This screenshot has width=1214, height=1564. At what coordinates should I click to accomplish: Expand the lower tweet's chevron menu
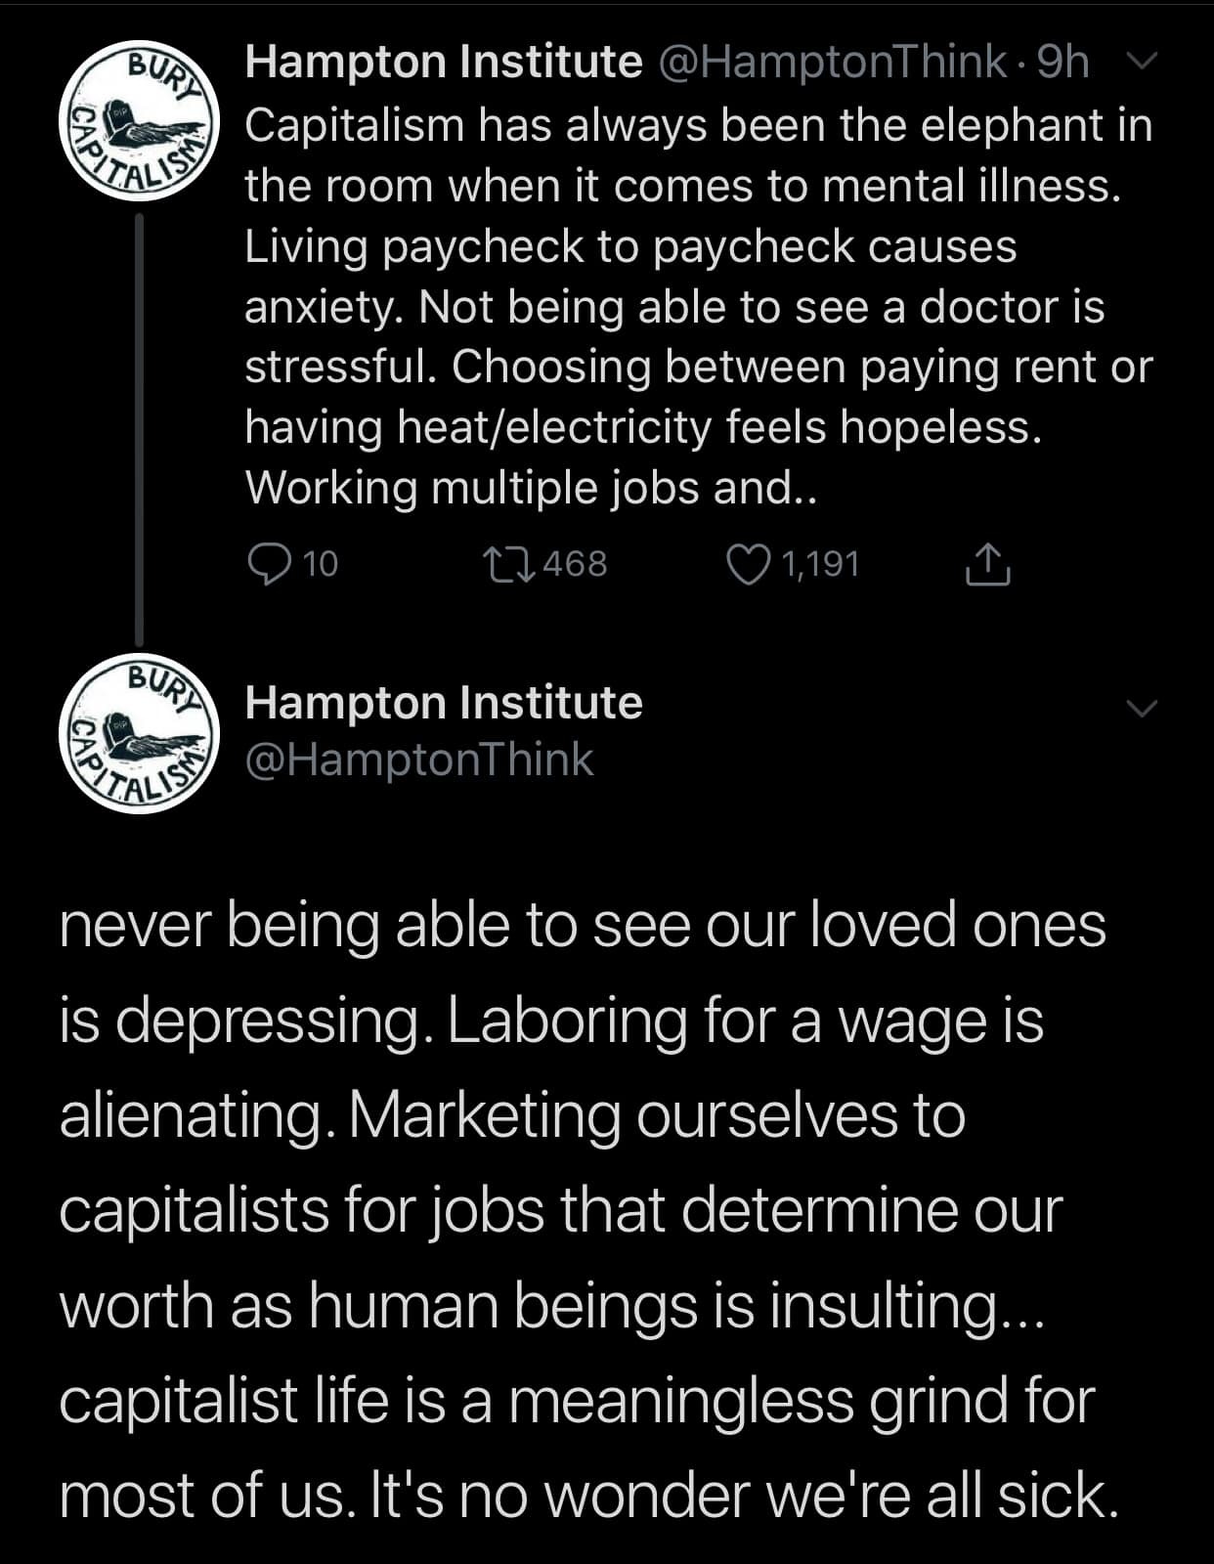(x=1141, y=707)
